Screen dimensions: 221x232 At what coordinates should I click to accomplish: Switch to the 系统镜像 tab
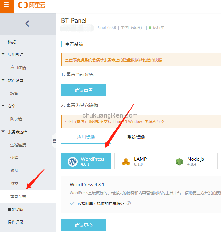[x=136, y=137]
